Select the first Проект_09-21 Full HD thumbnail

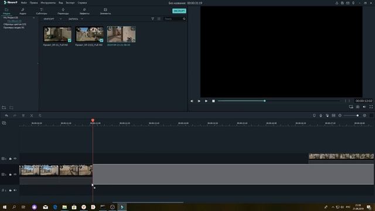[x=57, y=35]
